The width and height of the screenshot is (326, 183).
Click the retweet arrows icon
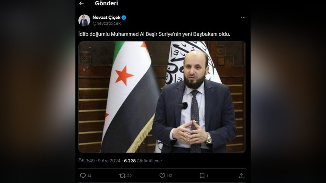[x=123, y=176]
